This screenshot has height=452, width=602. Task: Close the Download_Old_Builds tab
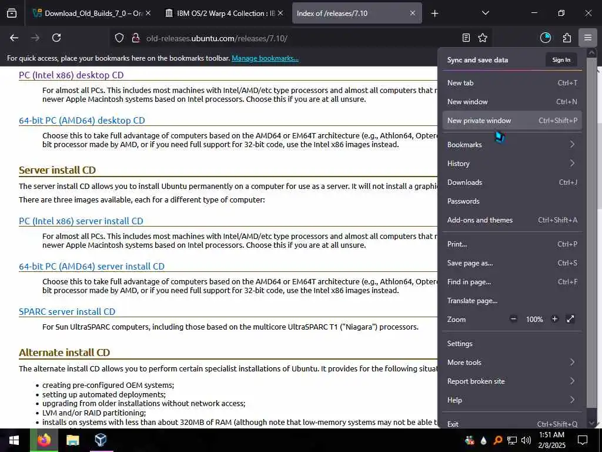[x=148, y=13]
